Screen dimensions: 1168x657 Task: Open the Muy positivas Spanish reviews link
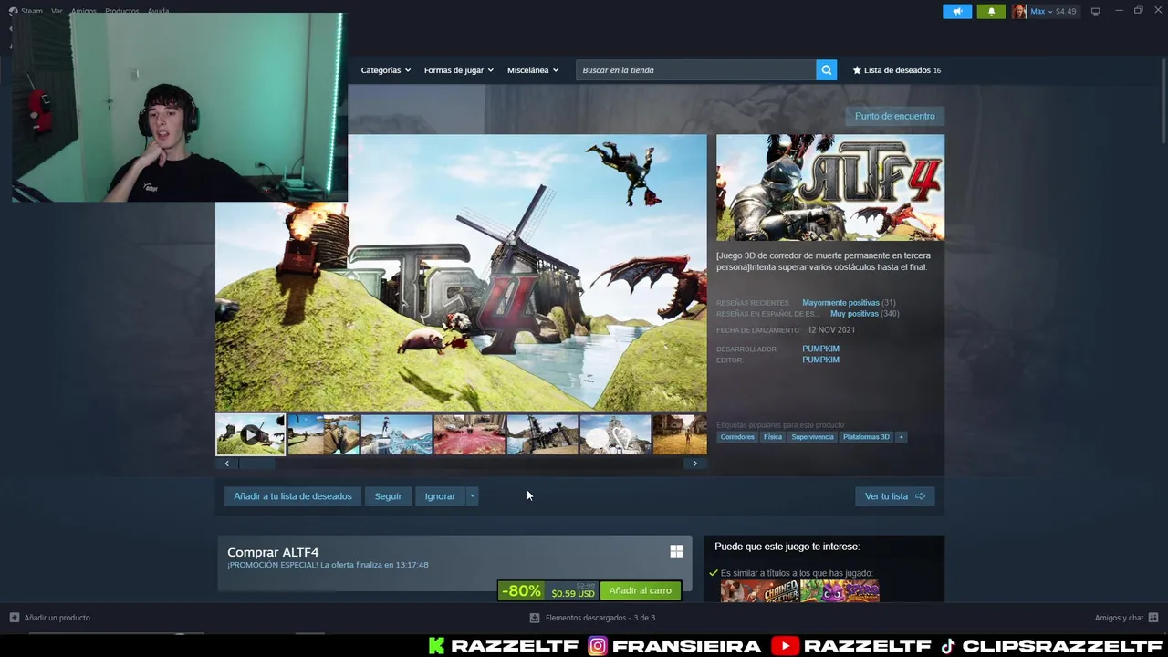tap(854, 314)
